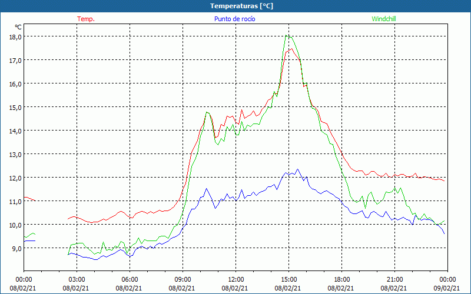Click the red Temp. curve peak at 15:00

click(291, 49)
